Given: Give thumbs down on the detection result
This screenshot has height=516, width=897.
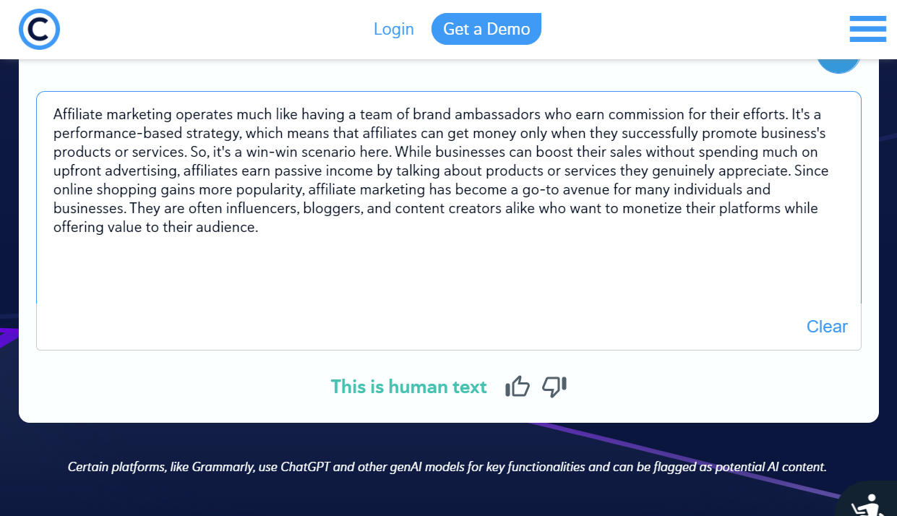Looking at the screenshot, I should click(554, 387).
